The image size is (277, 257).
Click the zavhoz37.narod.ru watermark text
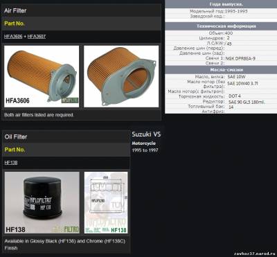(256, 252)
